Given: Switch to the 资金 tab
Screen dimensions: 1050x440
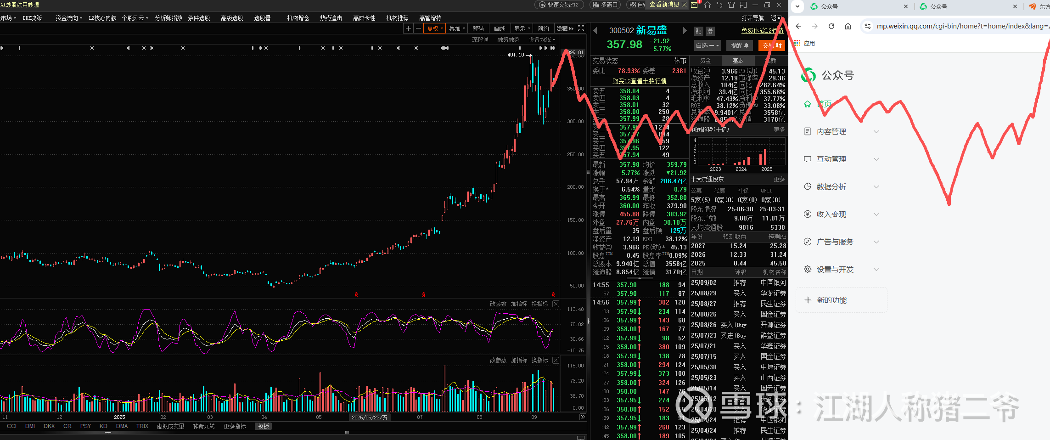Looking at the screenshot, I should pos(705,61).
